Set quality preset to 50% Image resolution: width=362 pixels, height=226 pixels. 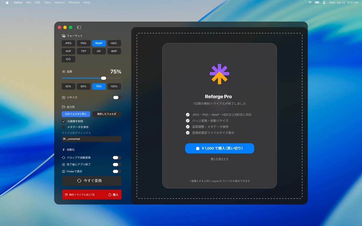pos(68,86)
